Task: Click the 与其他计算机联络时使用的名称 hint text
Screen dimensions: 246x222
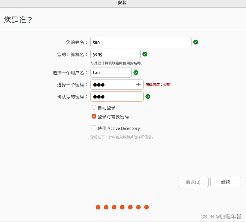Action: click(116, 63)
